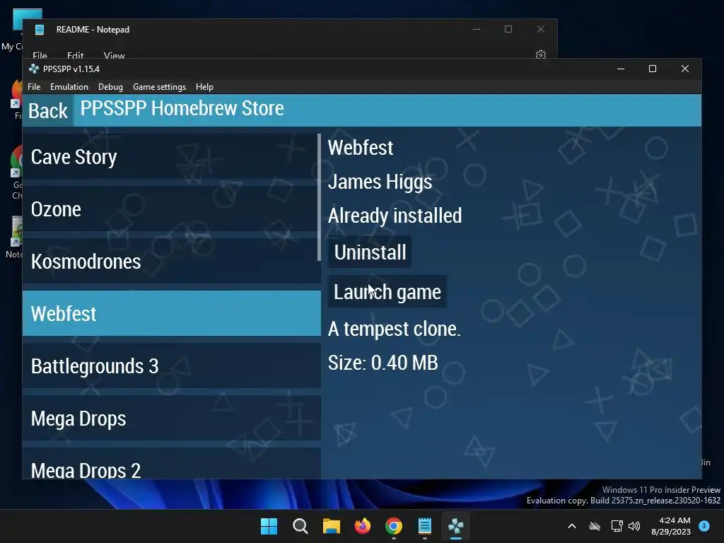The image size is (724, 543).
Task: Select Cave Story in the store list
Action: (x=171, y=157)
